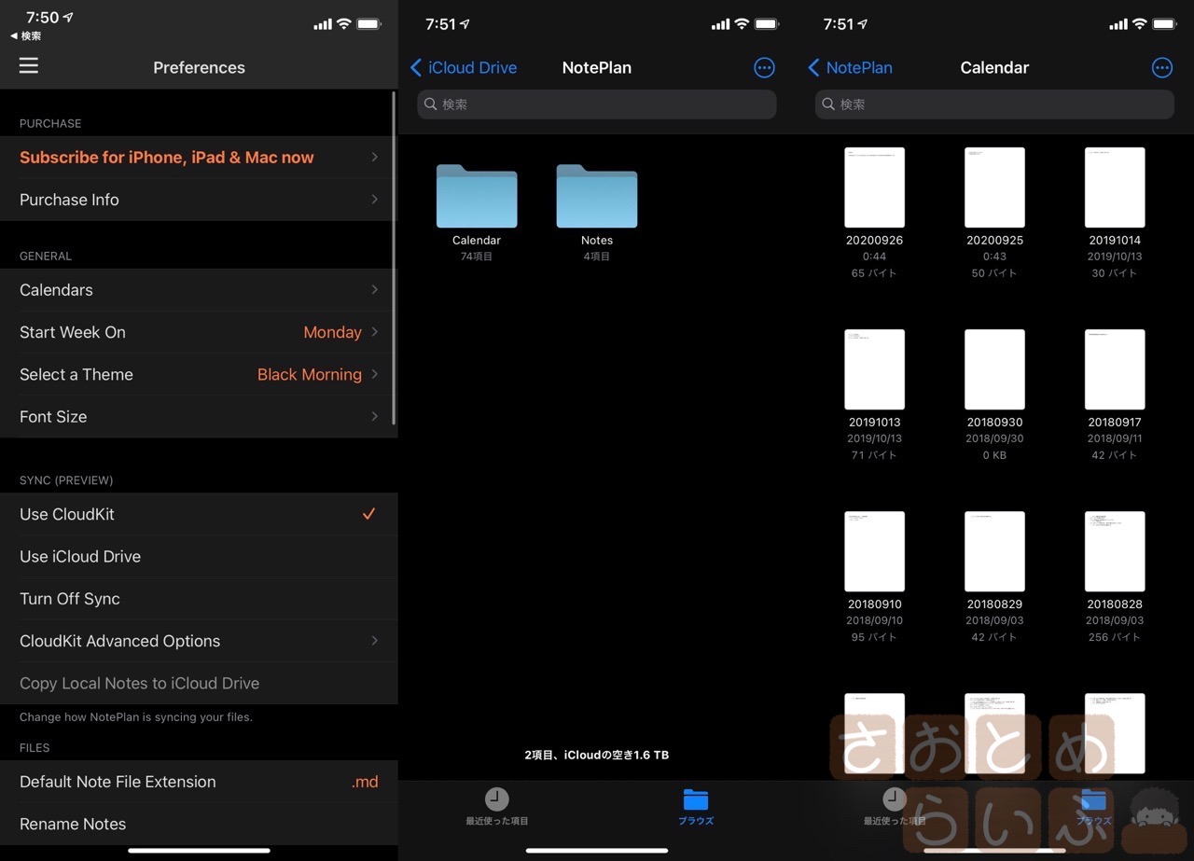
Task: Open file 20180828
Action: (x=1115, y=551)
